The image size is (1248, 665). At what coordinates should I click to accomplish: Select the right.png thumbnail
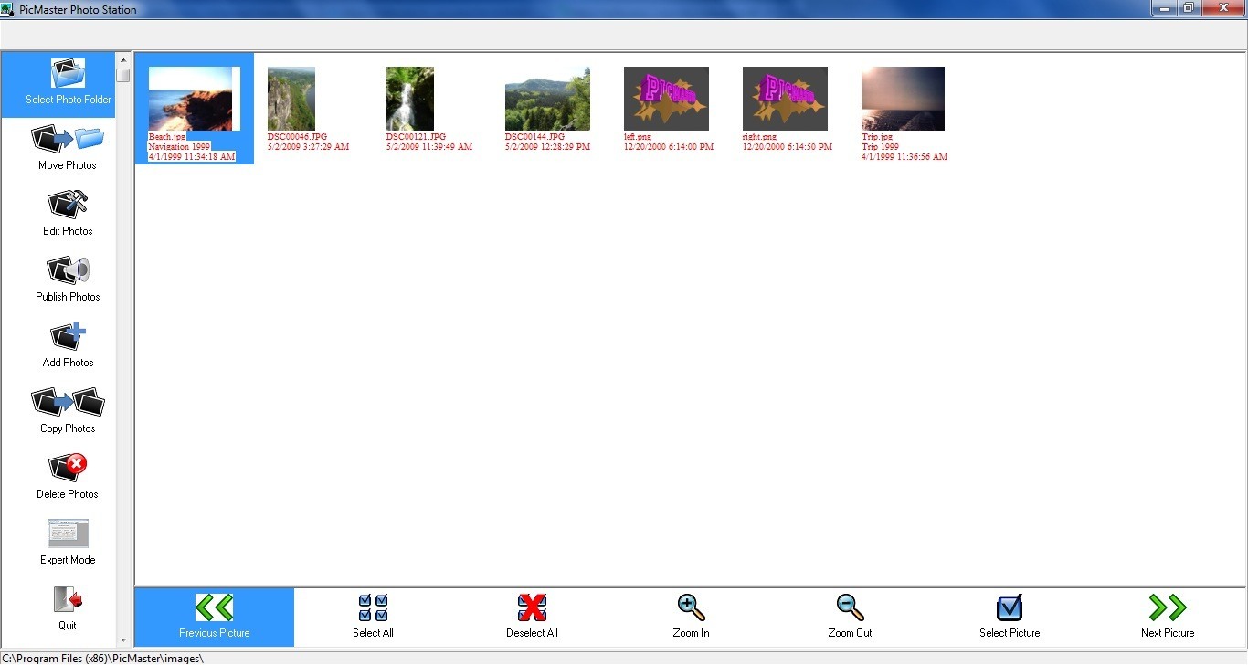click(785, 99)
